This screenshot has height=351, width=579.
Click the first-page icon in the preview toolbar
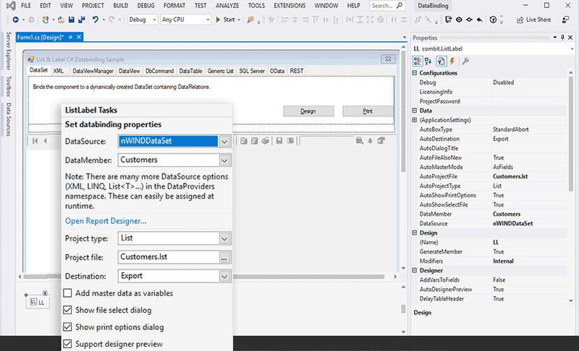tap(35, 141)
